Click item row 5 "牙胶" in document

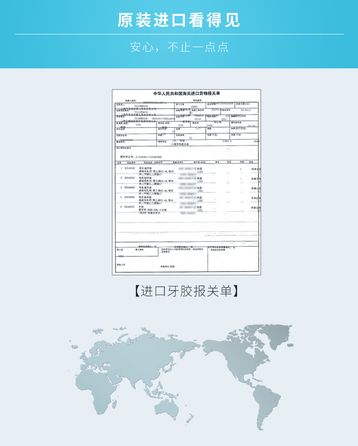point(188,210)
